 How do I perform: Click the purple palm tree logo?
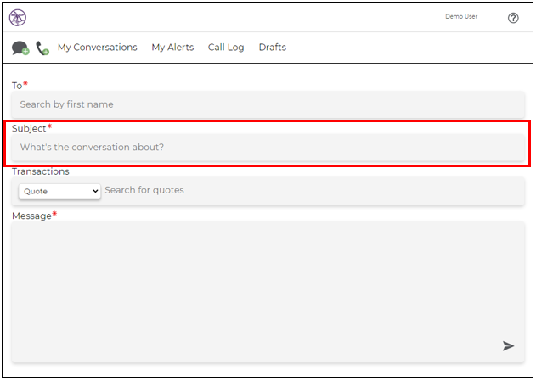(18, 18)
